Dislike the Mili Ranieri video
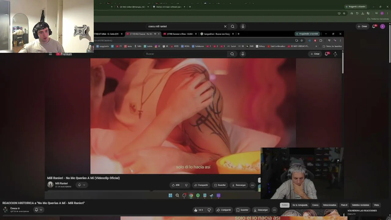Screen dimensions: 391x220 (x=186, y=185)
